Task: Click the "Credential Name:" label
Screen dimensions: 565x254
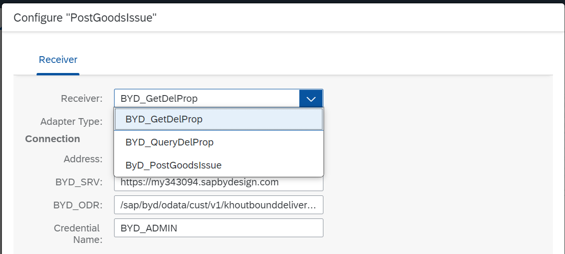Action: point(77,233)
